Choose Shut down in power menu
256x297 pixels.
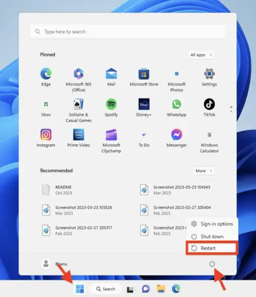pyautogui.click(x=211, y=237)
